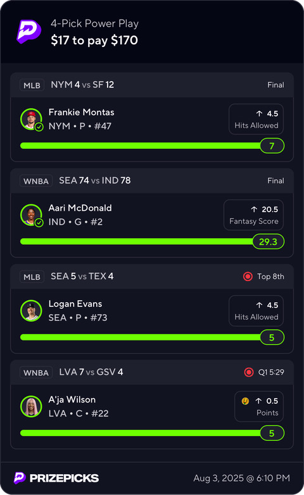The height and width of the screenshot is (495, 304).
Task: Select the 20.5 Fantasy Score box
Action: [x=253, y=215]
